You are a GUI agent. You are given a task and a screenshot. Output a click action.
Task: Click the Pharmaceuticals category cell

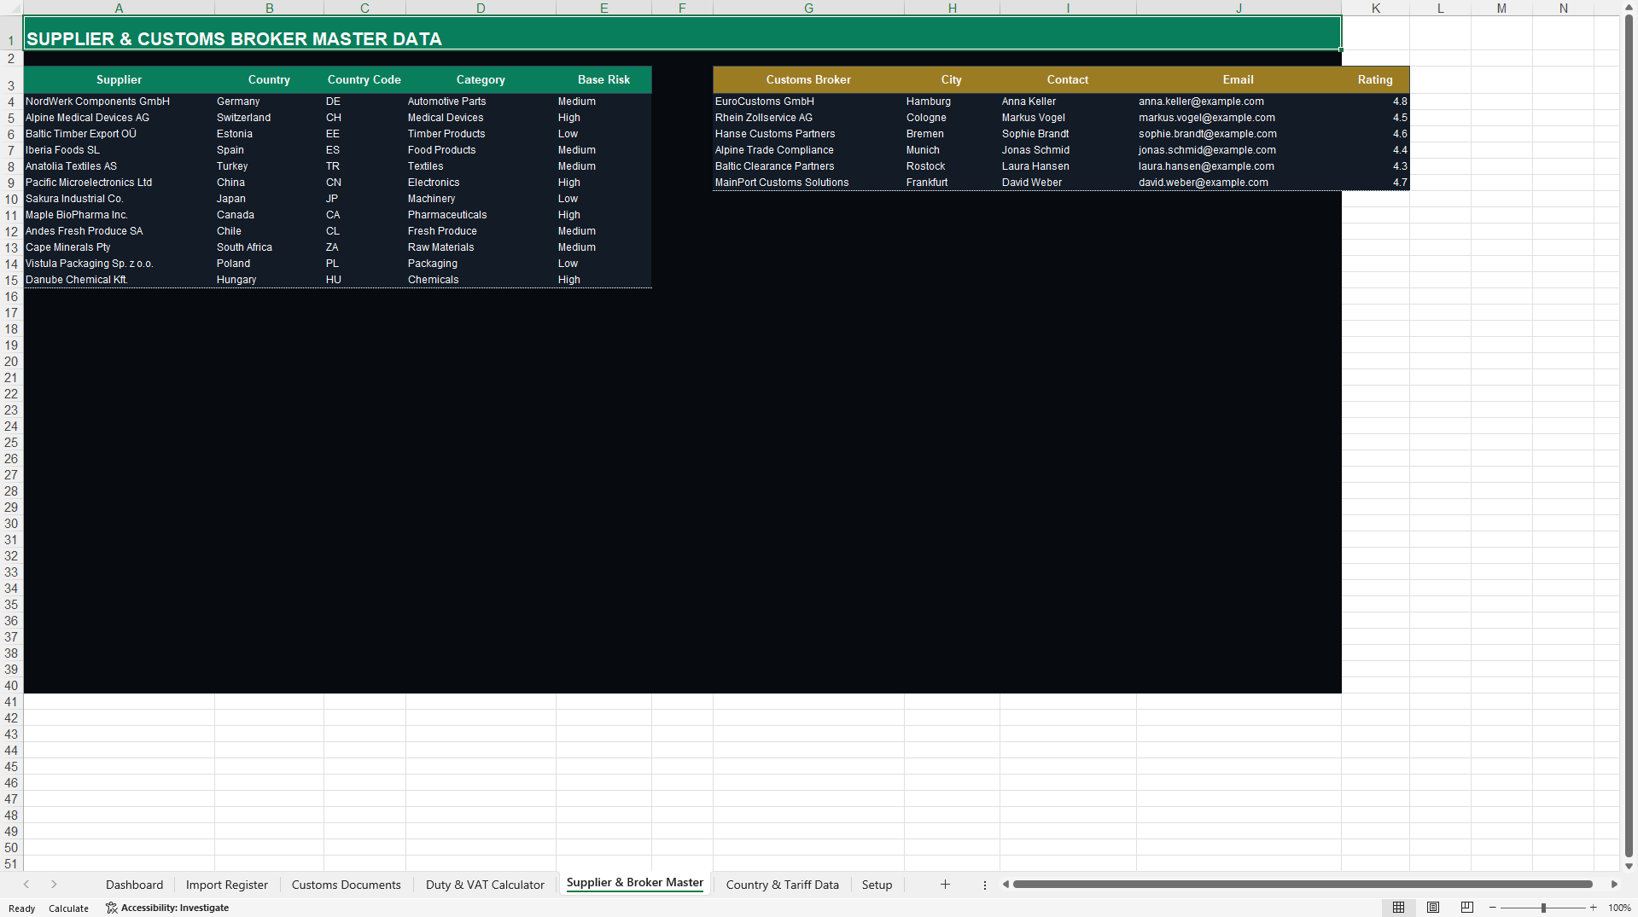[481, 215]
